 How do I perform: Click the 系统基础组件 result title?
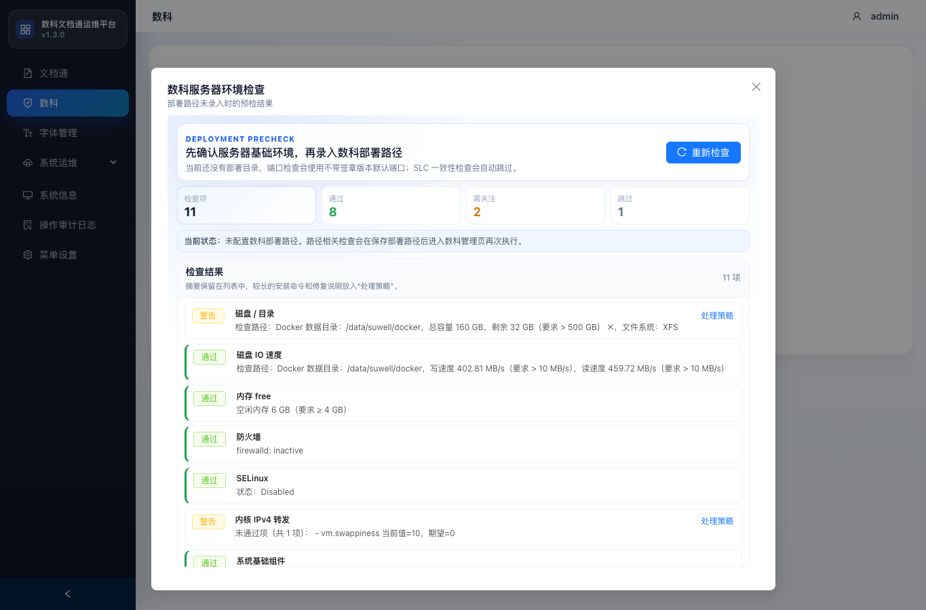[x=261, y=561]
